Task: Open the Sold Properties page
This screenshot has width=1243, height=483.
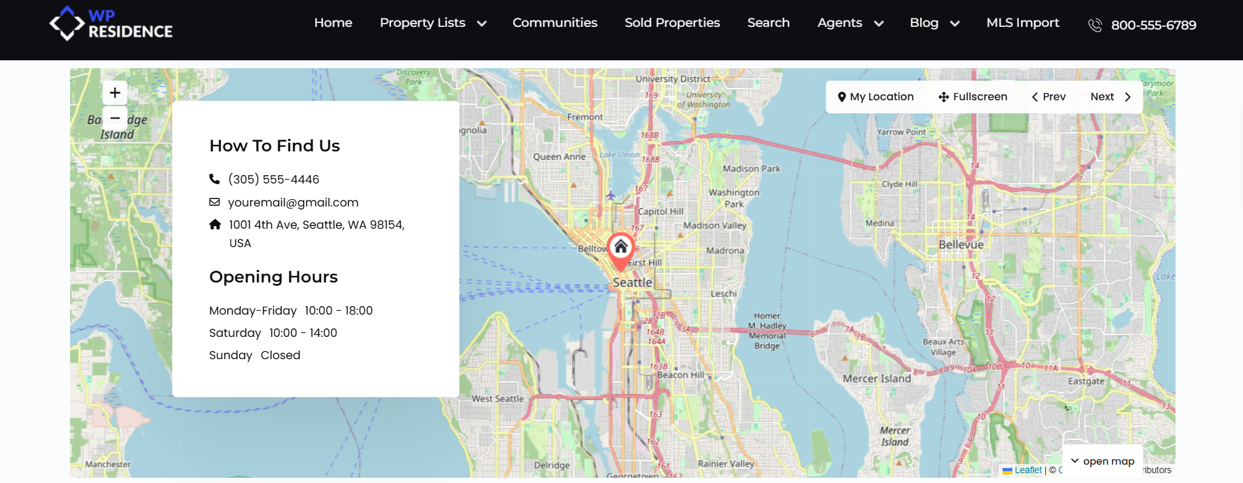Action: (x=672, y=23)
